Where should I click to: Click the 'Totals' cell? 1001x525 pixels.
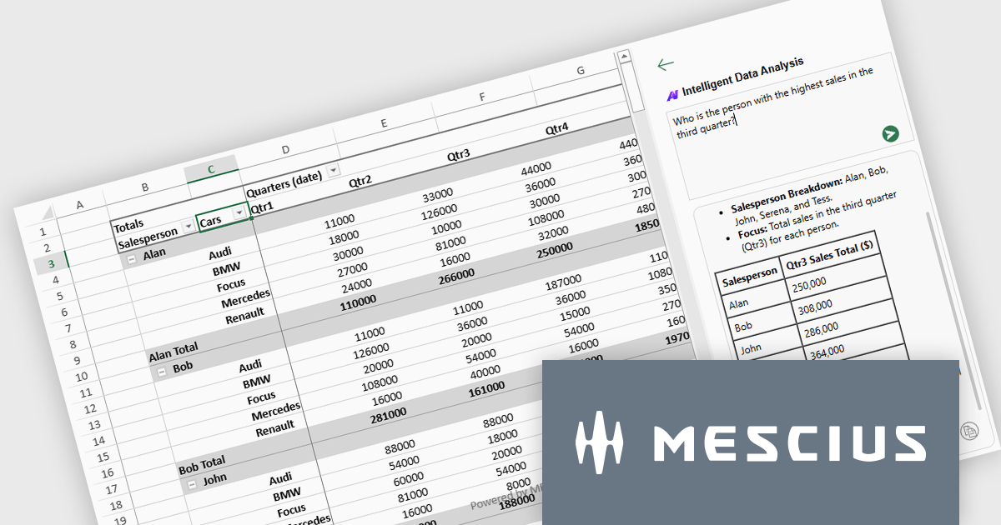128,225
